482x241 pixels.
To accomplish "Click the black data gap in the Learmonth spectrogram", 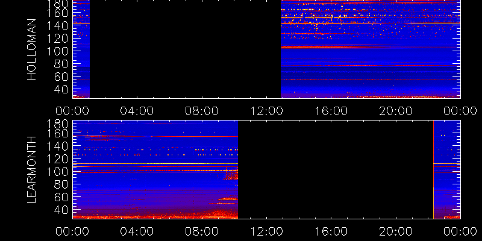I will tap(336, 169).
